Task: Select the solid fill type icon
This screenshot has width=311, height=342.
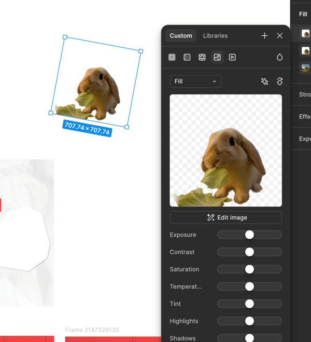Action: (x=172, y=57)
